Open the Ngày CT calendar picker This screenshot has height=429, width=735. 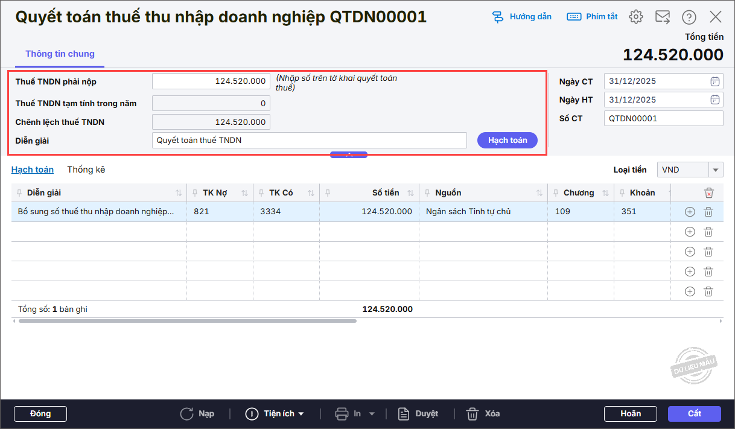point(714,81)
